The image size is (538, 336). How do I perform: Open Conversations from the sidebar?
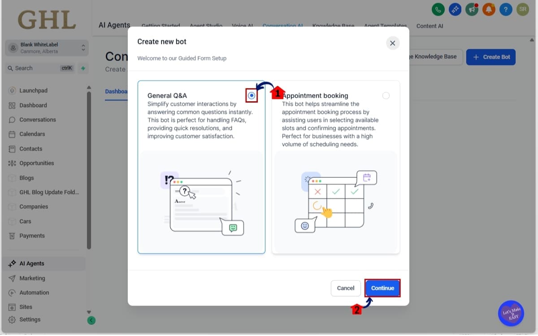(38, 120)
